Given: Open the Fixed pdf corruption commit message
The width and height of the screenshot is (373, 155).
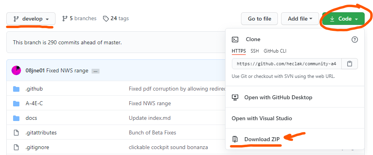Looking at the screenshot, I should pos(177,89).
